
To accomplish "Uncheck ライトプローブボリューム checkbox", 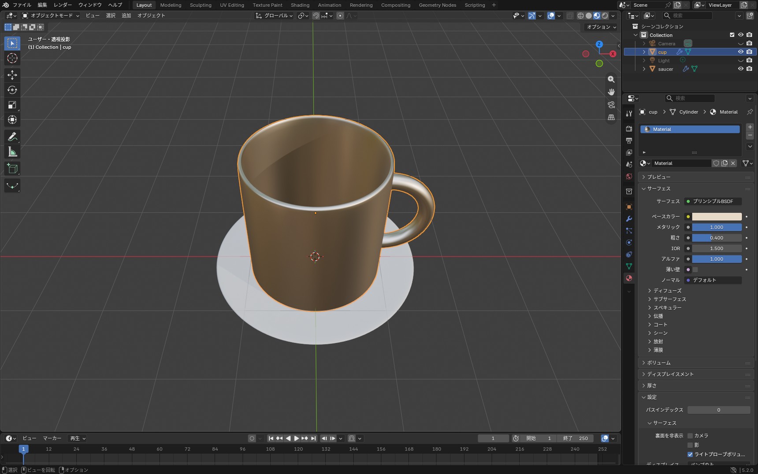I will point(690,454).
